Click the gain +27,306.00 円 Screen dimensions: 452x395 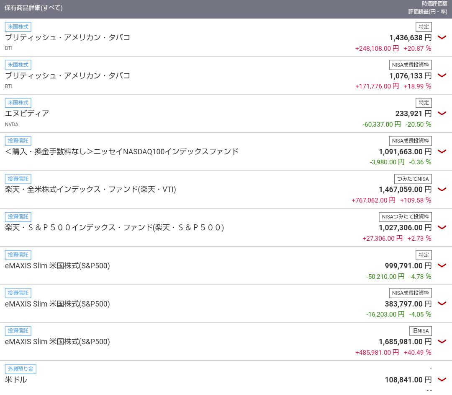[x=383, y=239]
